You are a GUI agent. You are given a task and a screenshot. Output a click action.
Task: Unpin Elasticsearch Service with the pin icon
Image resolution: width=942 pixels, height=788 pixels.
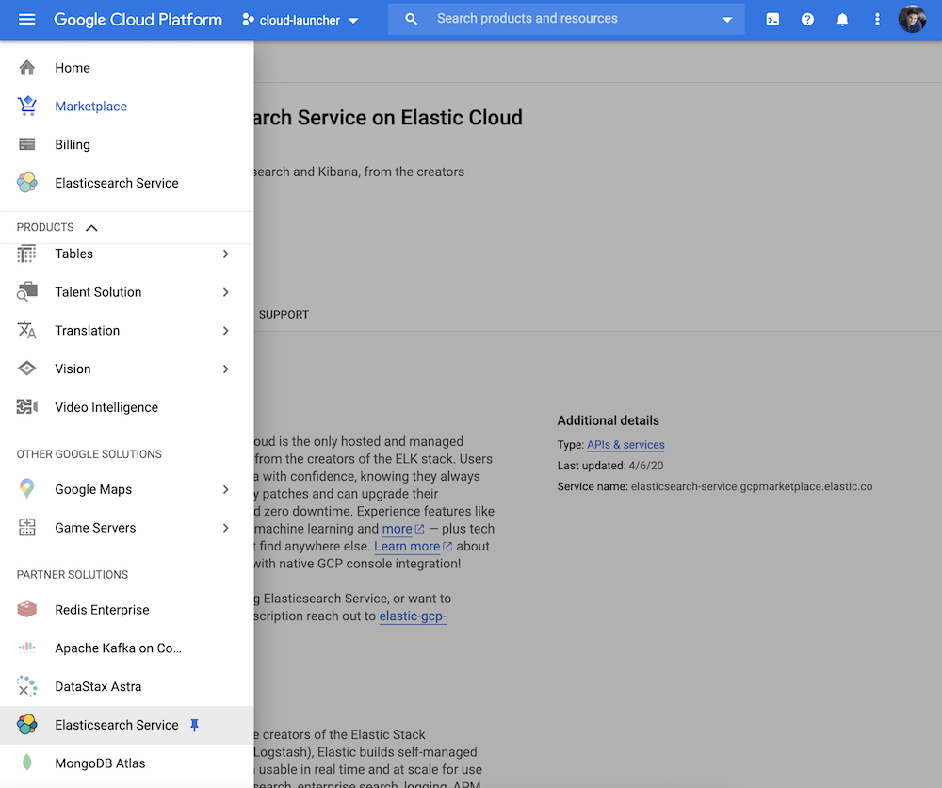pyautogui.click(x=194, y=725)
